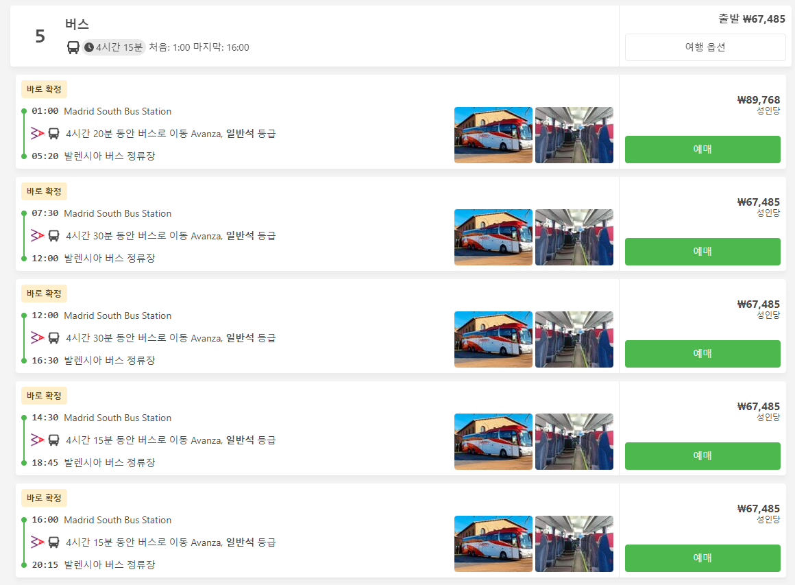Viewport: 795px width, 585px height.
Task: View bus exterior photo for 01:00 trip
Action: [x=493, y=135]
